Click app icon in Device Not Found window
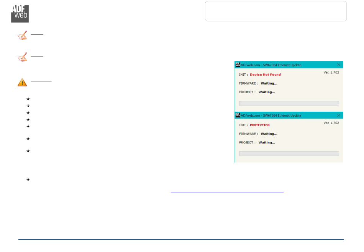 (x=238, y=65)
